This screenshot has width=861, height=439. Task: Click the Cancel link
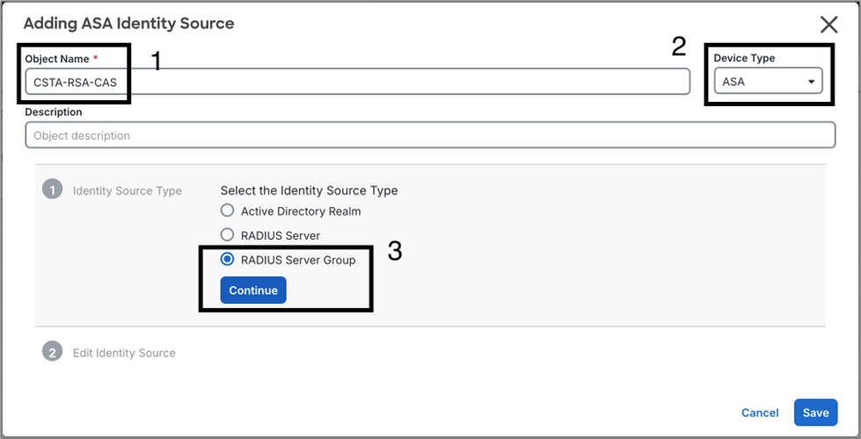pyautogui.click(x=759, y=413)
